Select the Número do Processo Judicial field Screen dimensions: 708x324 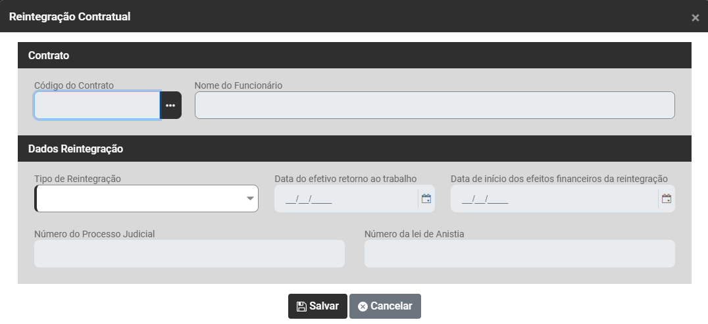pyautogui.click(x=189, y=254)
